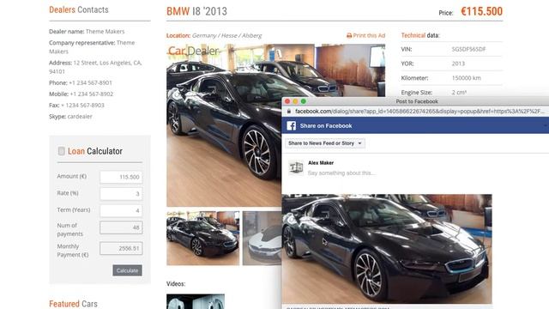Click the Skype name cardealer
Screen dimensions: 549x309
80,117
